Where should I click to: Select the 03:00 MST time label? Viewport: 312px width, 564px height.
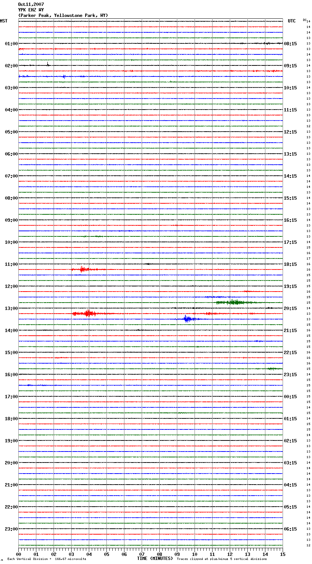(11, 88)
